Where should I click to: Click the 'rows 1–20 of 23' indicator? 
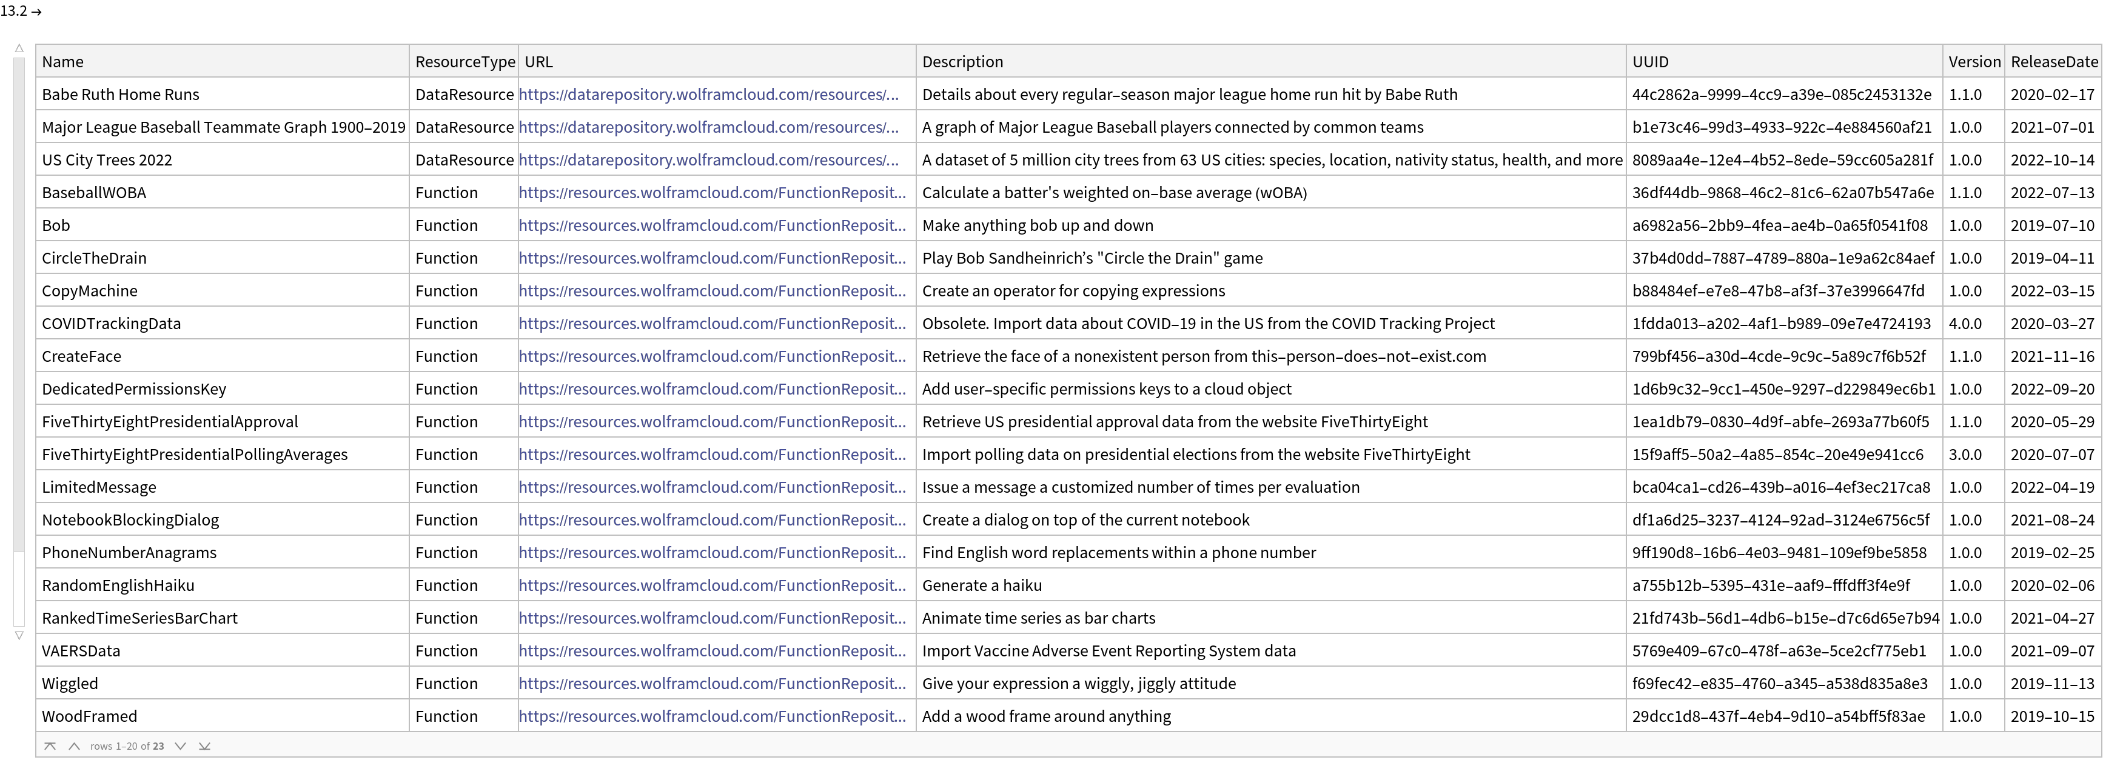pos(127,746)
